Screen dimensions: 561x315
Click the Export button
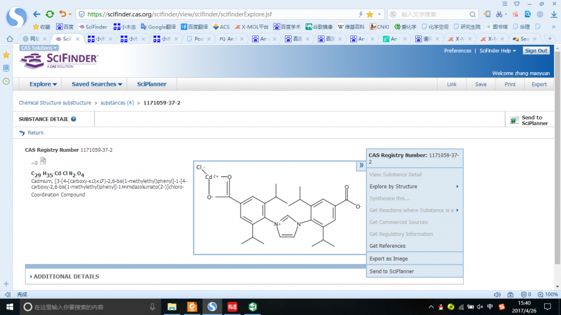click(539, 84)
